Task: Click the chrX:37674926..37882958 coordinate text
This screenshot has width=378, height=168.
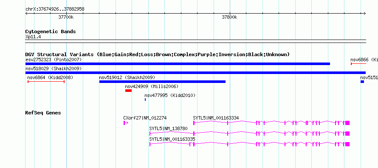Action: pos(55,9)
